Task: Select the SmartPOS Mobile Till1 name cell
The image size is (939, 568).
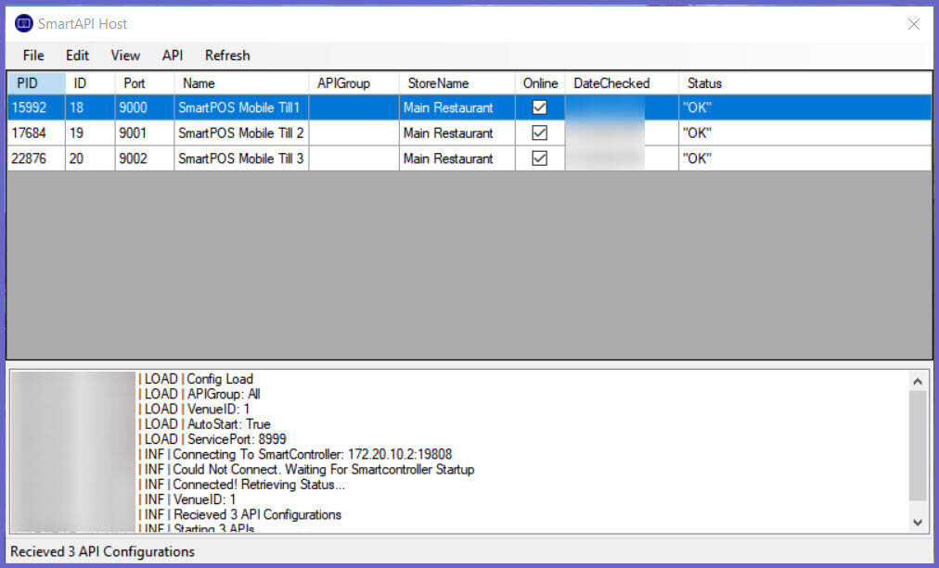Action: coord(241,107)
